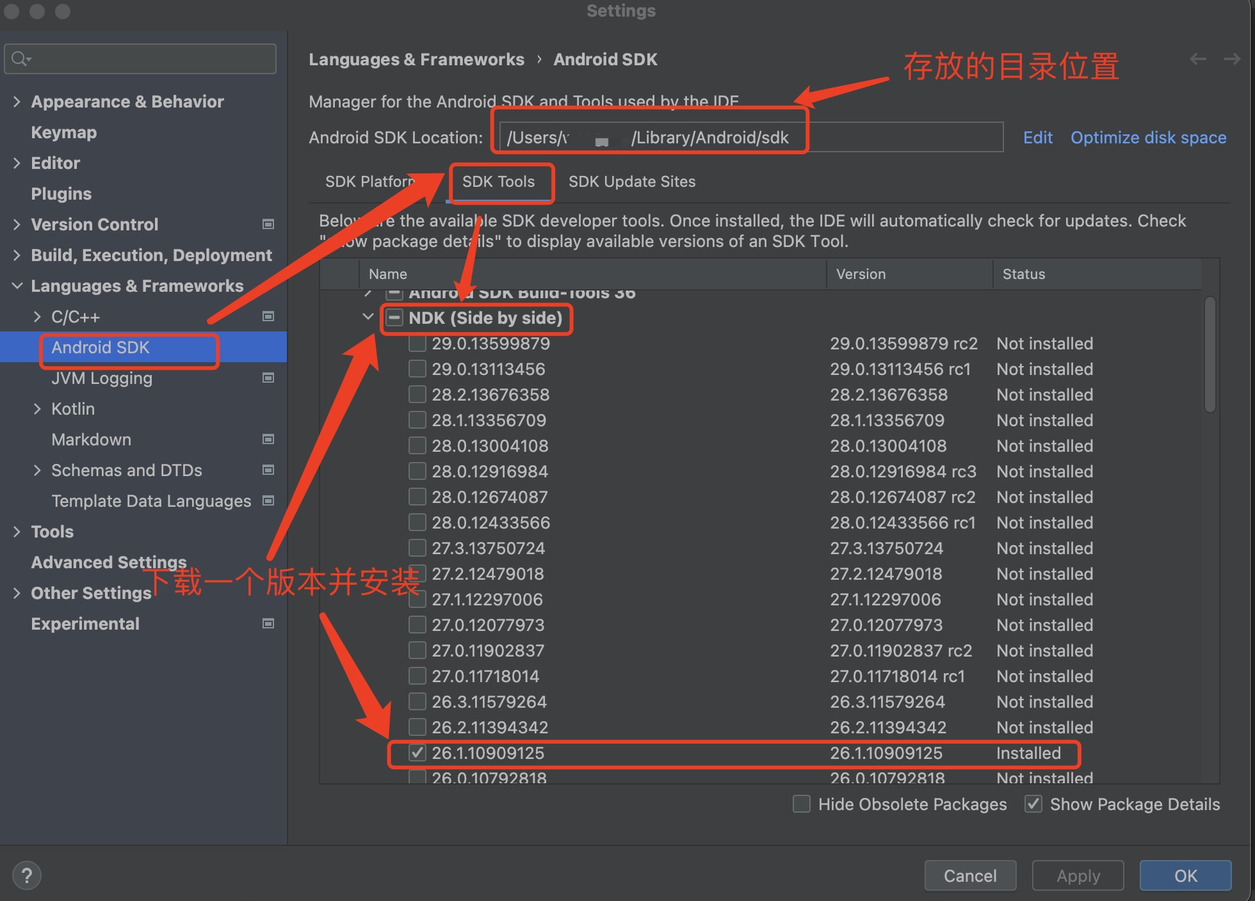Viewport: 1255px width, 901px height.
Task: Open Advanced Settings page
Action: click(x=109, y=562)
